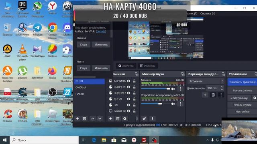Open source properties gear in Sources toolbar

125,118
